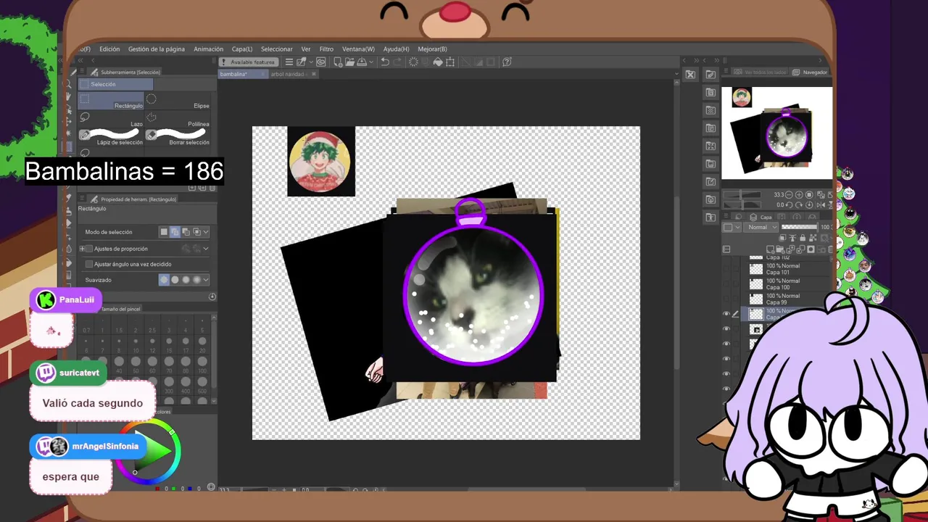
Task: Click the Navigator canvas preview thumbnail
Action: (776, 133)
